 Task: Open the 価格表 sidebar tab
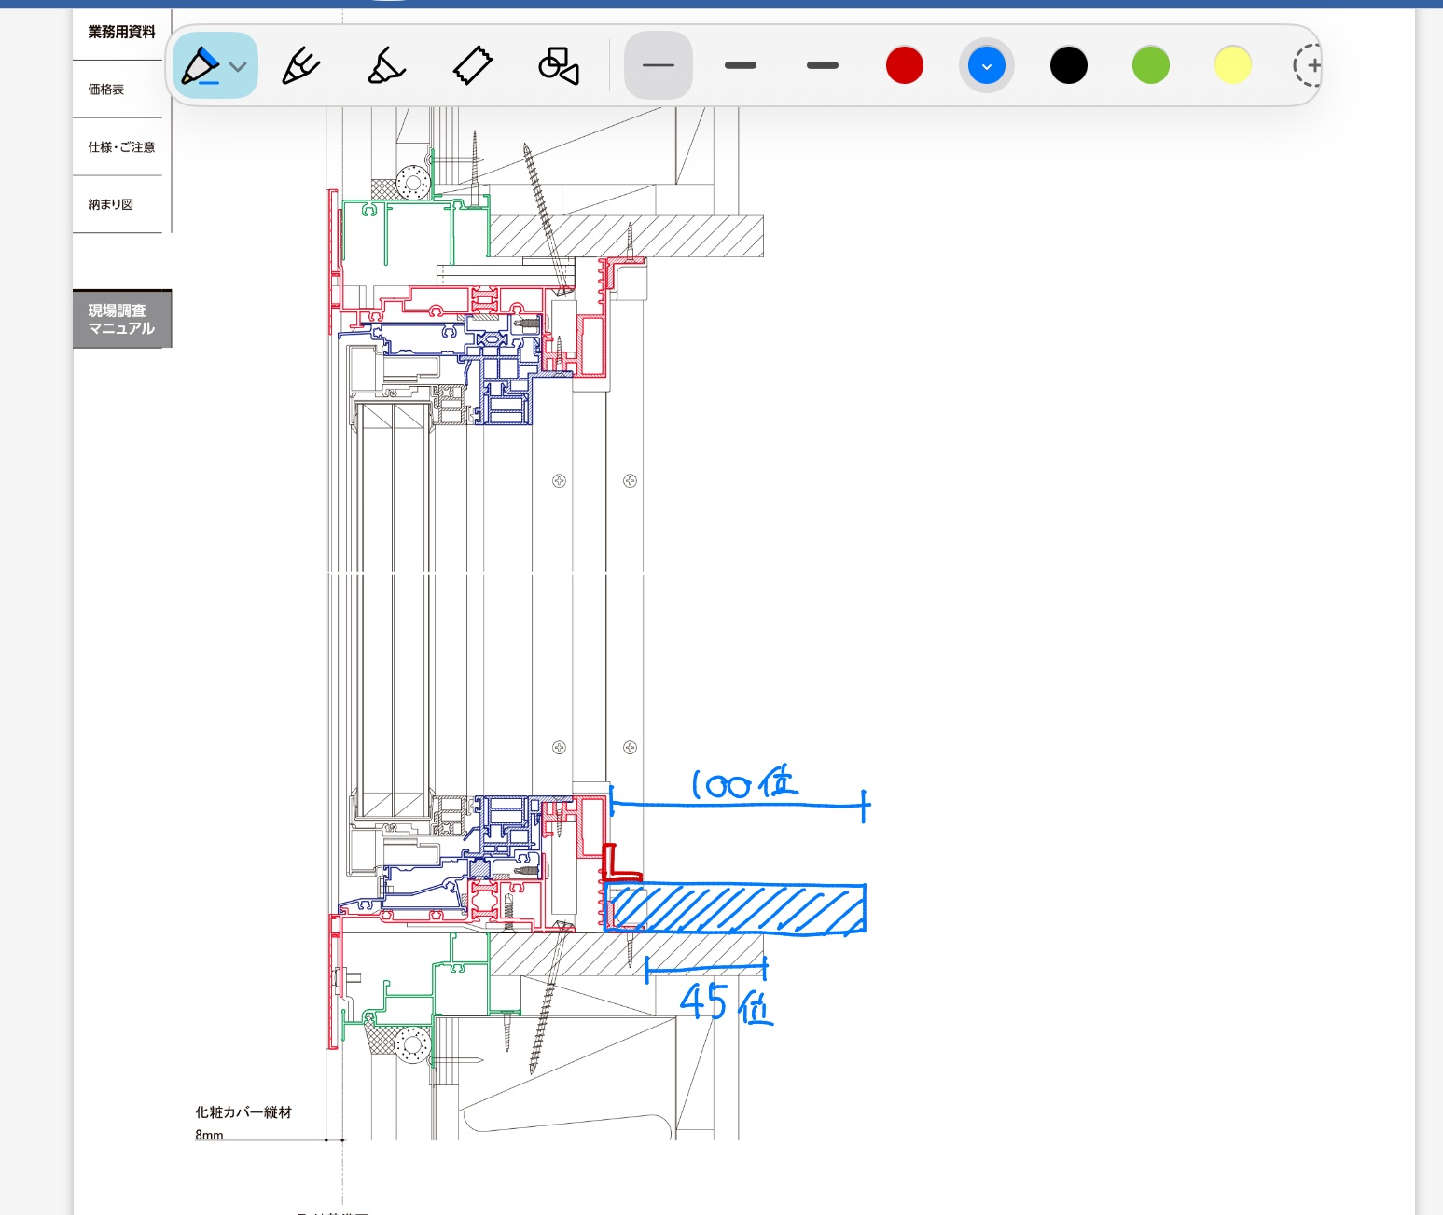point(106,90)
